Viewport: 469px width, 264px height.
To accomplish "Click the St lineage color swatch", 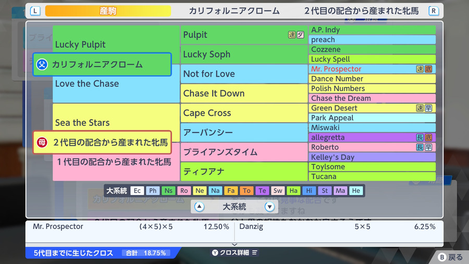I will click(x=325, y=190).
